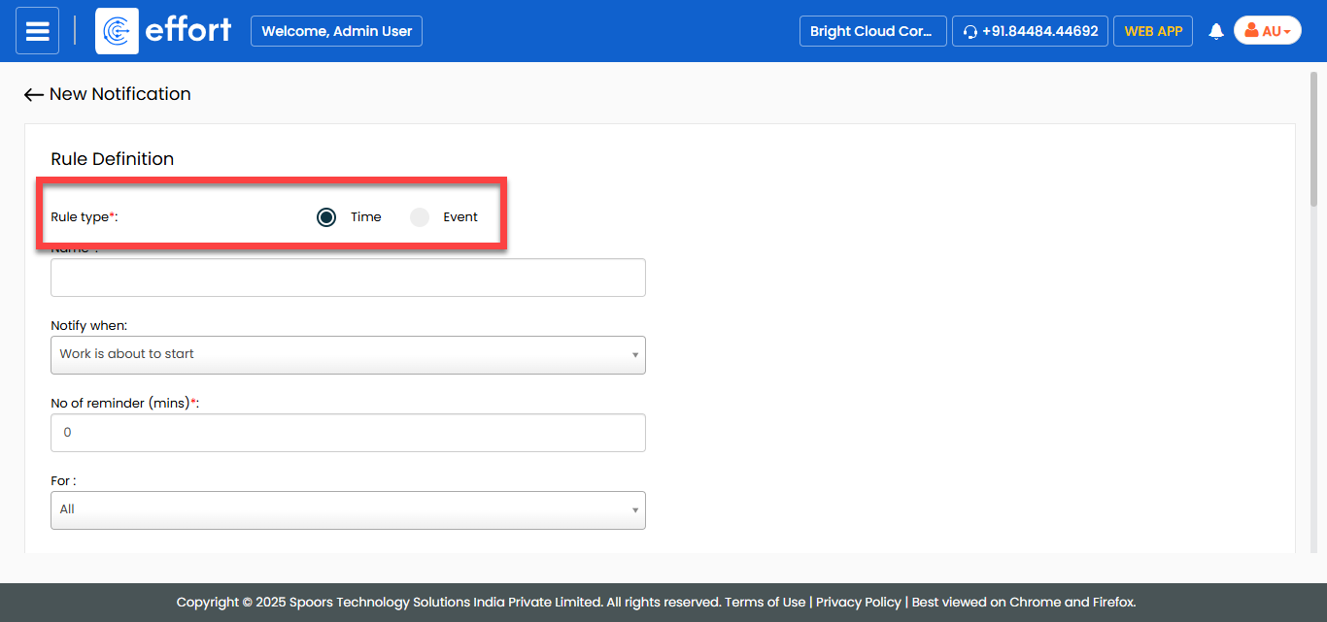Click the AU user avatar icon
The width and height of the screenshot is (1327, 622).
coord(1251,31)
